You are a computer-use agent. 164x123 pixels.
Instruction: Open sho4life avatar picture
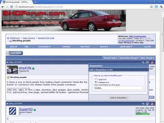pos(12,70)
